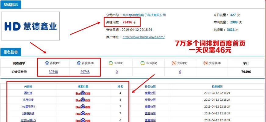Screen dimensions: 266x122
Task: Open the 39748 count under 百度移动
Action: tap(85, 72)
